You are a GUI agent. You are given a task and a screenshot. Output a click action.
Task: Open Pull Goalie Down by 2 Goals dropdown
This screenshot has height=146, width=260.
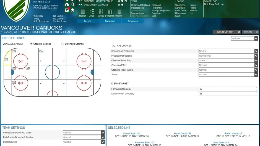point(84,137)
